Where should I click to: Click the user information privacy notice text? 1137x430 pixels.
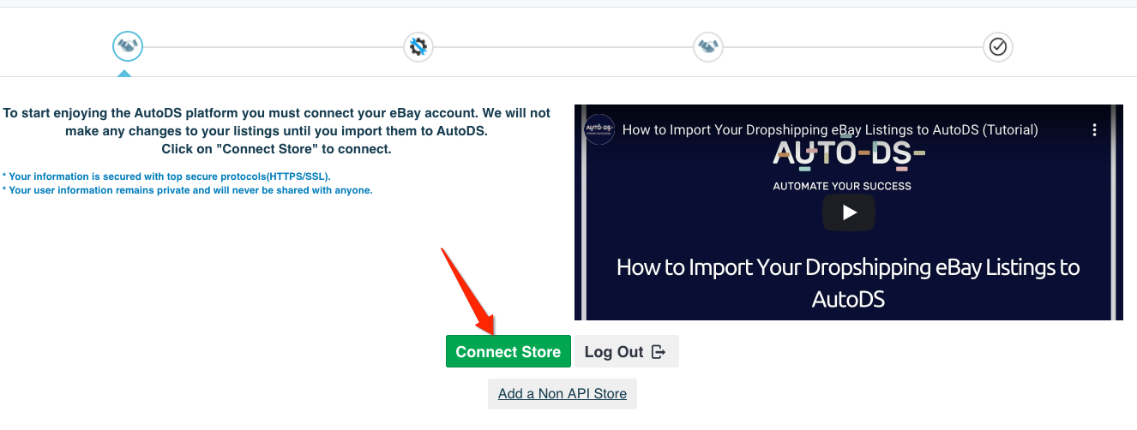(x=188, y=190)
